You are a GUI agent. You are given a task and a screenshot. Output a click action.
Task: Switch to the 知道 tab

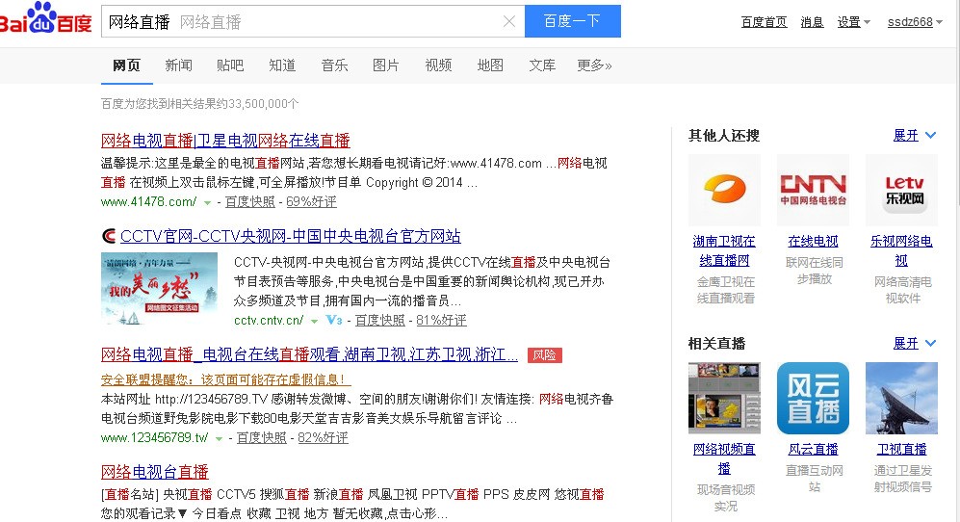pyautogui.click(x=282, y=65)
